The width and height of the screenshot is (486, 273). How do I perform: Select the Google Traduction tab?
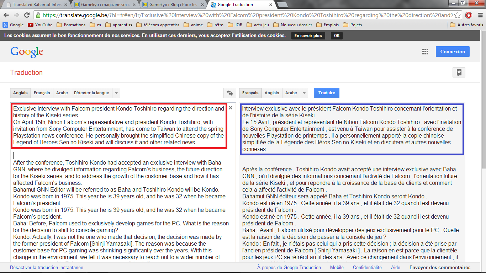[242, 5]
